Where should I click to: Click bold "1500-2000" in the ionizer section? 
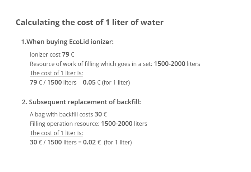click(x=170, y=64)
